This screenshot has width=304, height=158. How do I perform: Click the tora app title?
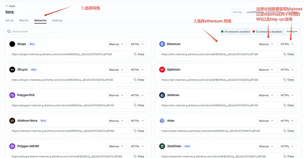pos(9,12)
